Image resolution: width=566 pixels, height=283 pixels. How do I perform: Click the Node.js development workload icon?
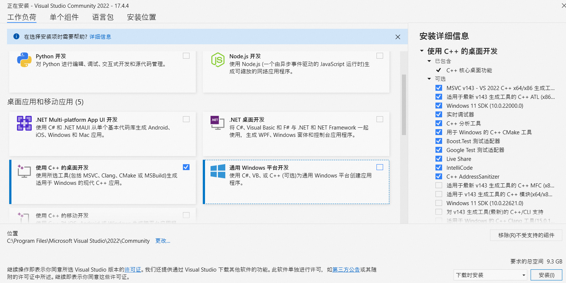click(x=218, y=60)
